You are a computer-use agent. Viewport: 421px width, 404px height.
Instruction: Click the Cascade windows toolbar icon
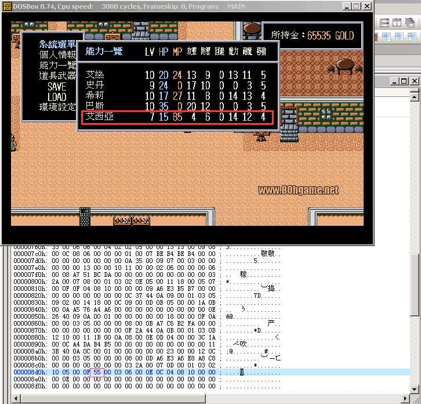point(410,23)
